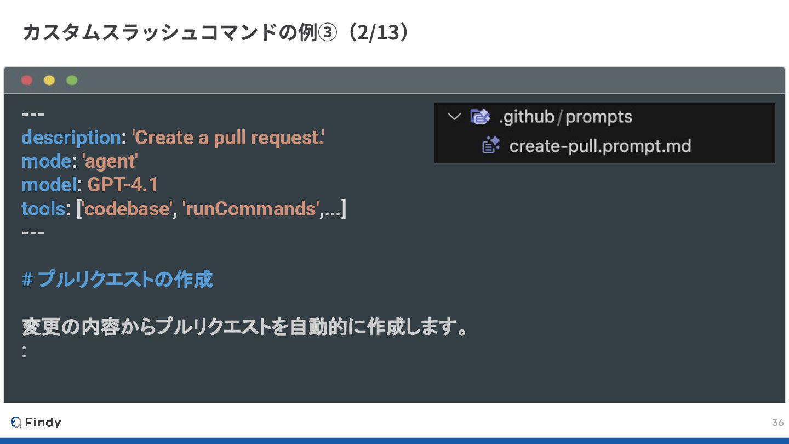
Task: Click the .github/prompts folder icon
Action: 480,117
